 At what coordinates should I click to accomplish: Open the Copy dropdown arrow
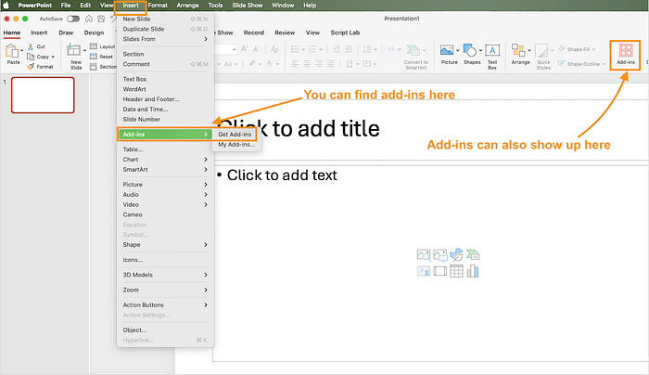[x=53, y=57]
